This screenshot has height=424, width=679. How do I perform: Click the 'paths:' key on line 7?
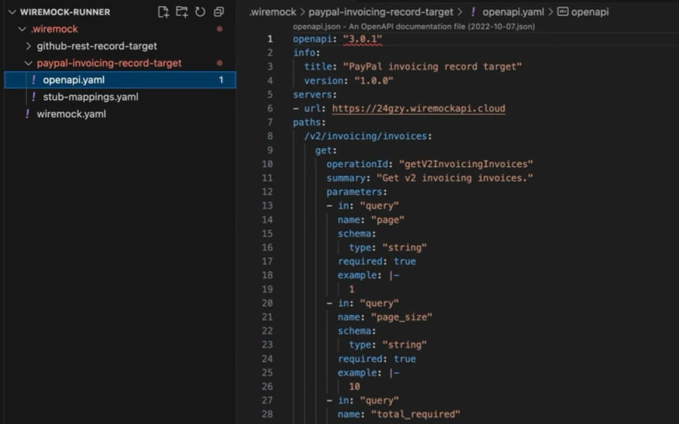click(x=309, y=122)
